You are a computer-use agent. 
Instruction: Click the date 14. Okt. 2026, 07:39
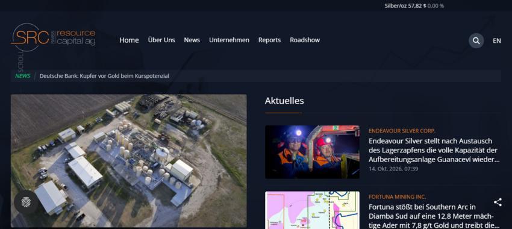pyautogui.click(x=393, y=169)
